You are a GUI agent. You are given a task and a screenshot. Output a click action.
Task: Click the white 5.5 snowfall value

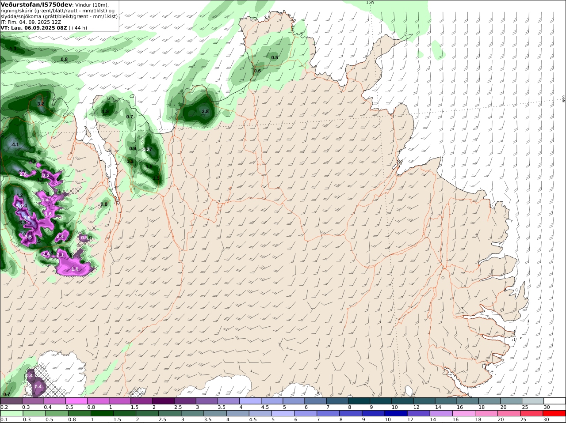(x=27, y=218)
